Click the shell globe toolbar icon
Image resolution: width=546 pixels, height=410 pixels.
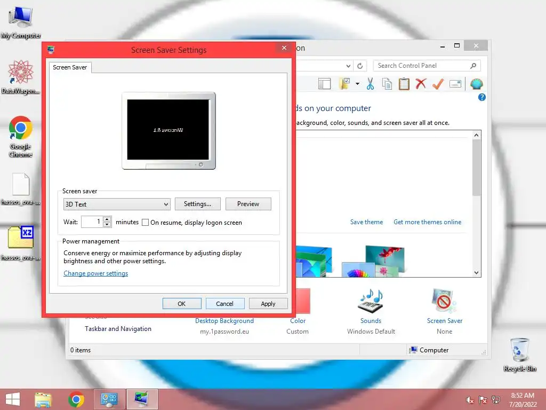pos(476,84)
